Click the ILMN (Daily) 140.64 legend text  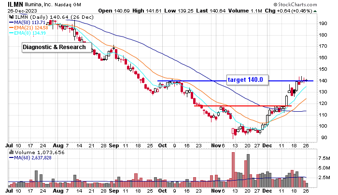pyautogui.click(x=54, y=17)
